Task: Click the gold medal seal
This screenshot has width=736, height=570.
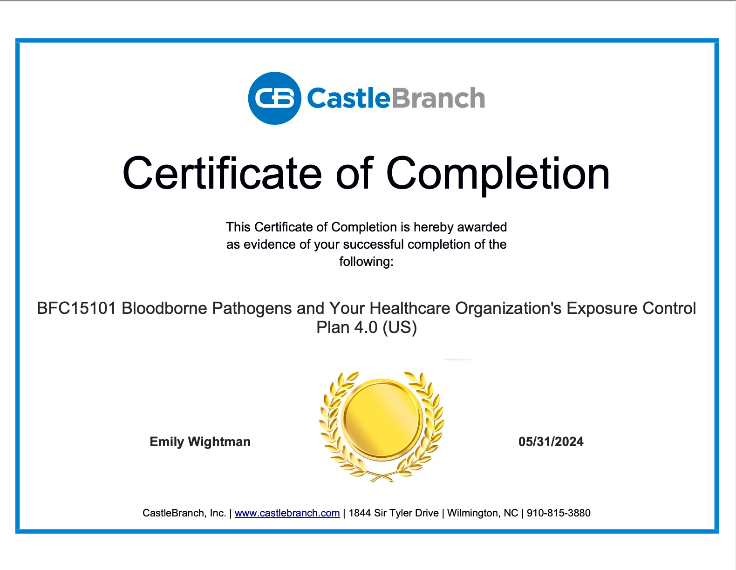Action: [382, 418]
